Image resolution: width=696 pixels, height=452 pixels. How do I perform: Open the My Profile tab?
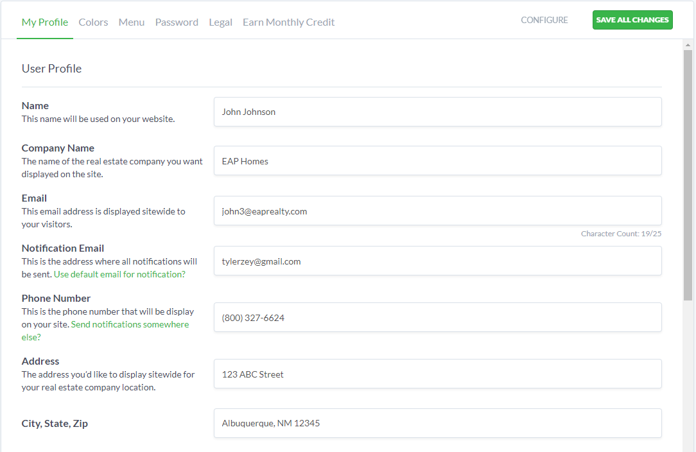[x=45, y=22]
